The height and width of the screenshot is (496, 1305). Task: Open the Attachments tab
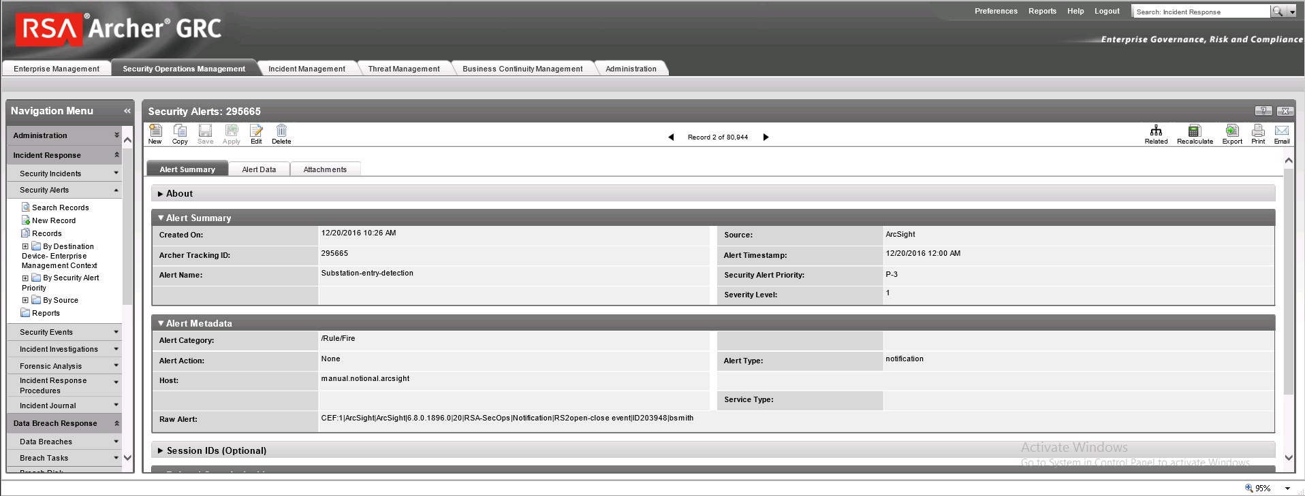tap(325, 169)
